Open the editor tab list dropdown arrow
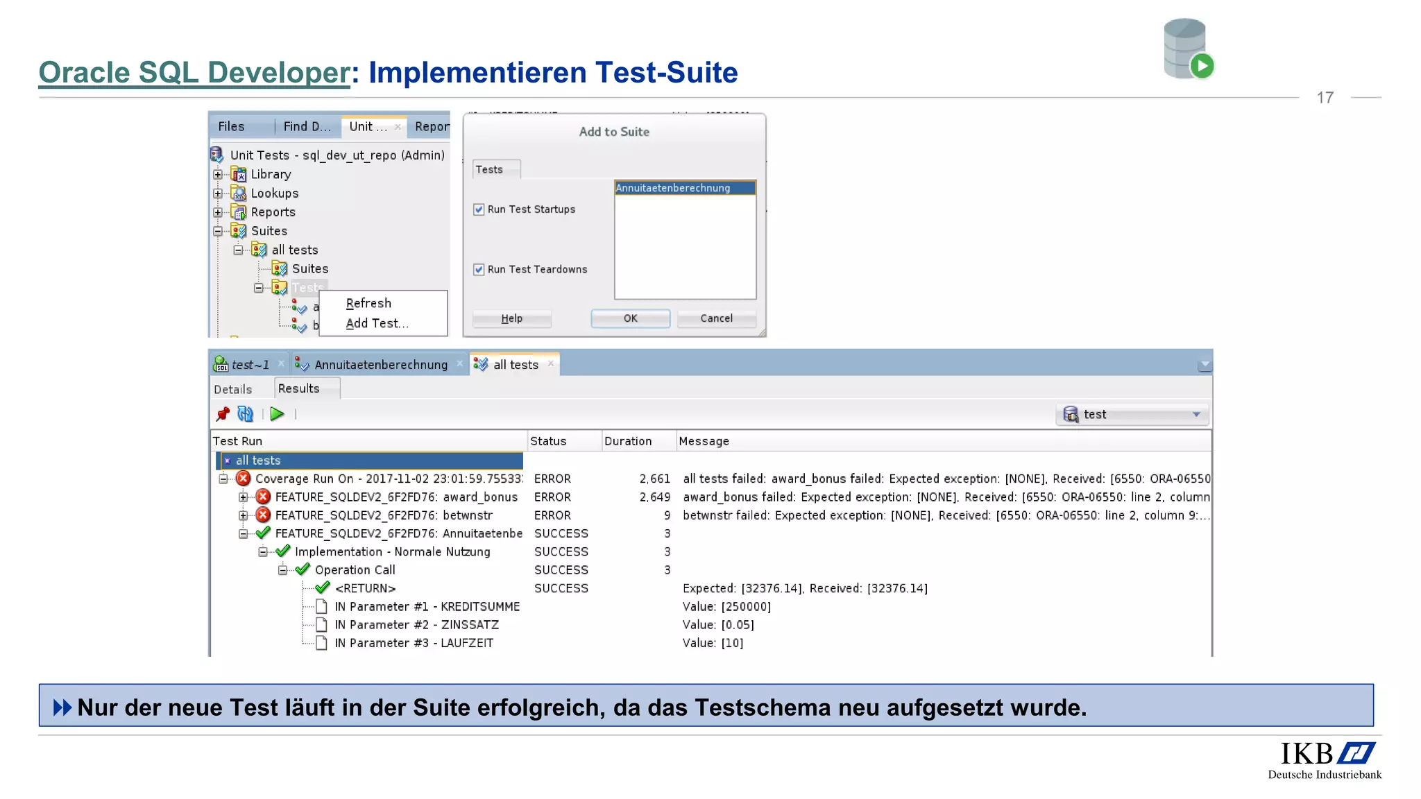The height and width of the screenshot is (799, 1421). (1205, 364)
